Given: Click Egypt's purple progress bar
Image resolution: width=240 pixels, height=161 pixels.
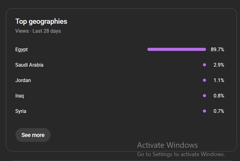Looking at the screenshot, I should coord(177,49).
